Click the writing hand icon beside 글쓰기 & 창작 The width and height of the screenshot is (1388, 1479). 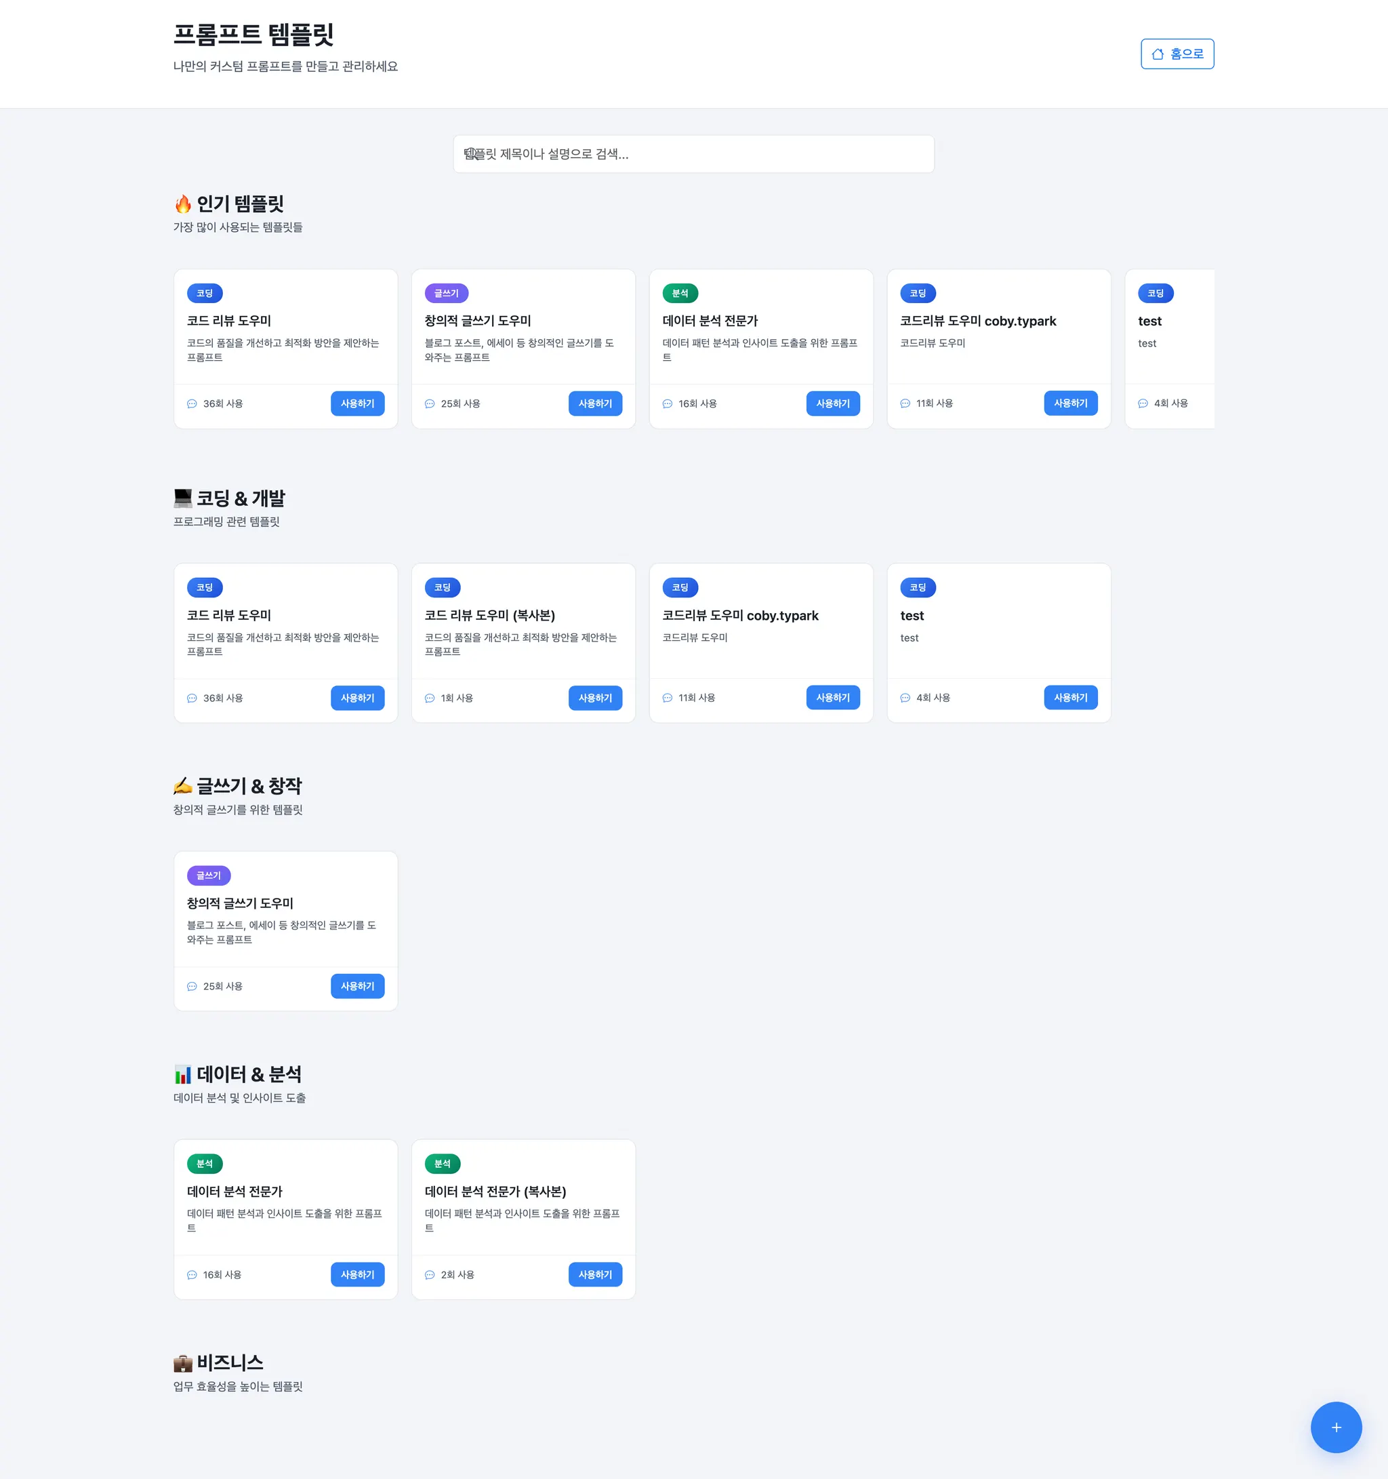click(183, 786)
